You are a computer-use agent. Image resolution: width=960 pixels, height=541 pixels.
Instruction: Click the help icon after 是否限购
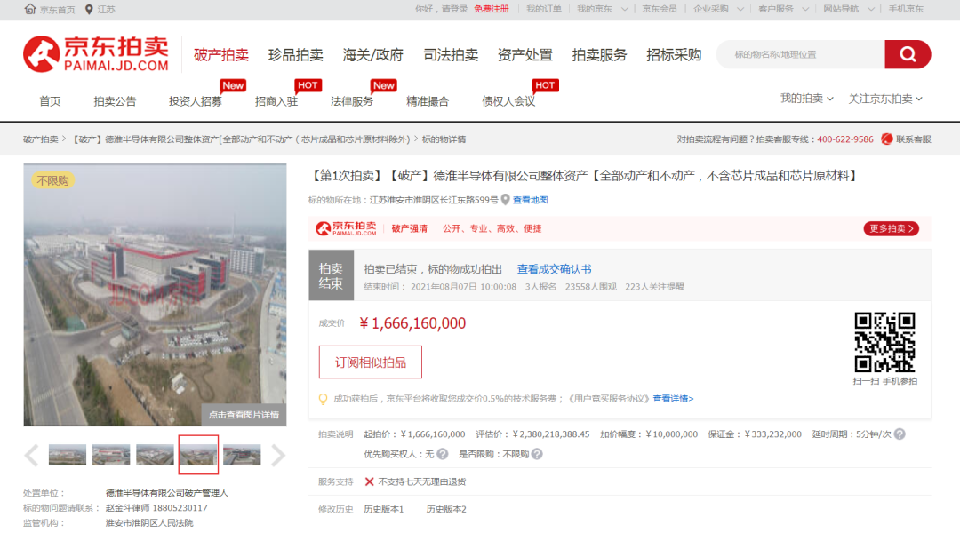[537, 454]
